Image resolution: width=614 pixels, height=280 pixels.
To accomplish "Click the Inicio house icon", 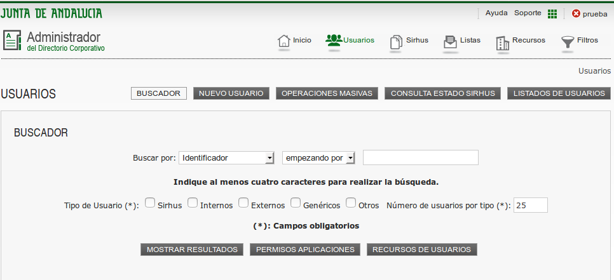I will point(284,41).
